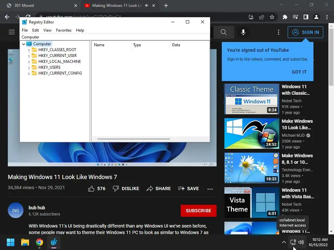The width and height of the screenshot is (334, 250).
Task: Select the HKEY_CURRENT_CONFIG folder icon
Action: coord(34,73)
